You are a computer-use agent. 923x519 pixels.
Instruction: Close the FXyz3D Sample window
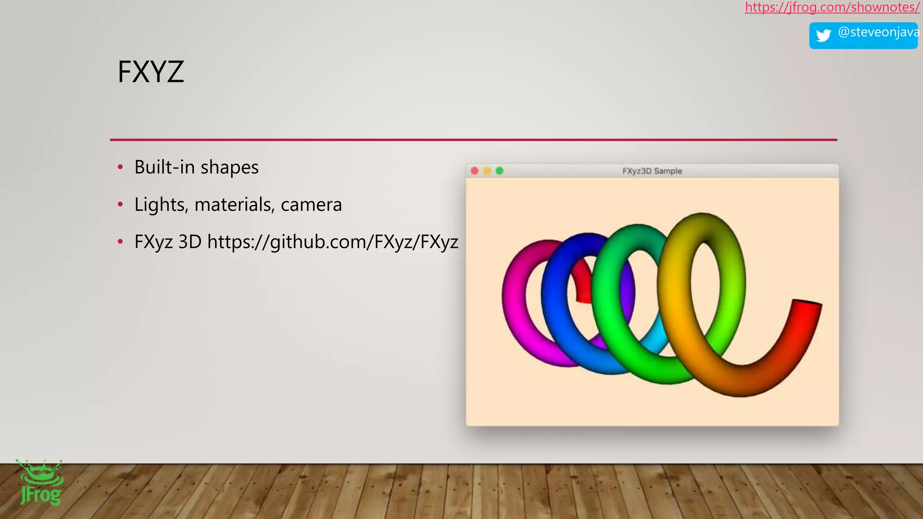pyautogui.click(x=474, y=171)
